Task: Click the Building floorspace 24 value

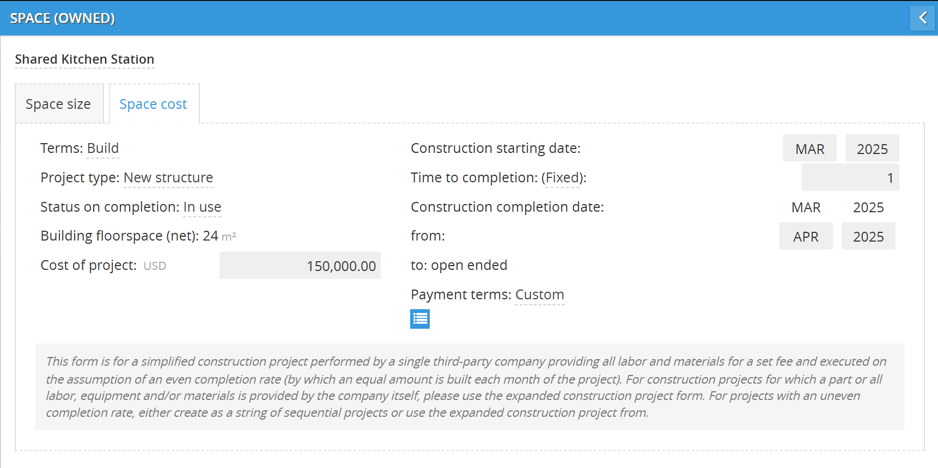Action: point(210,236)
